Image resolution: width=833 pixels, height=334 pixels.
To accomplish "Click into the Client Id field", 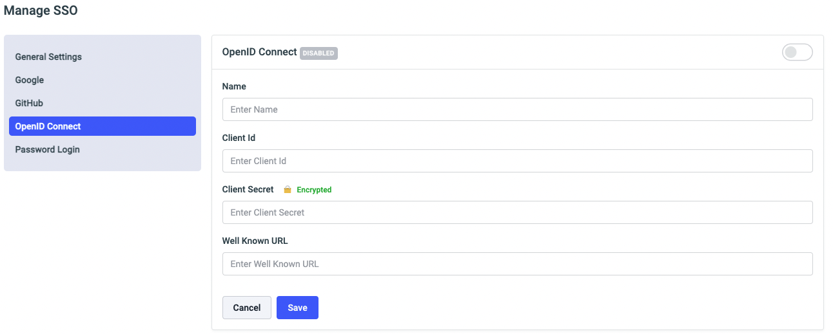I will pos(517,161).
